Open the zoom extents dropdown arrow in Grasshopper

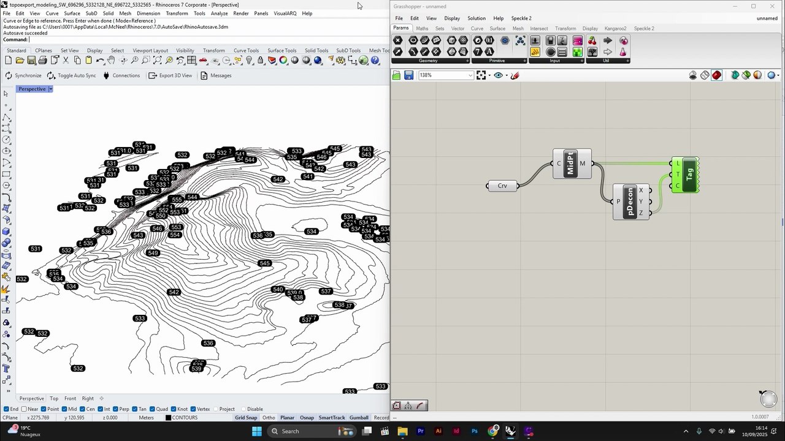[x=489, y=75]
